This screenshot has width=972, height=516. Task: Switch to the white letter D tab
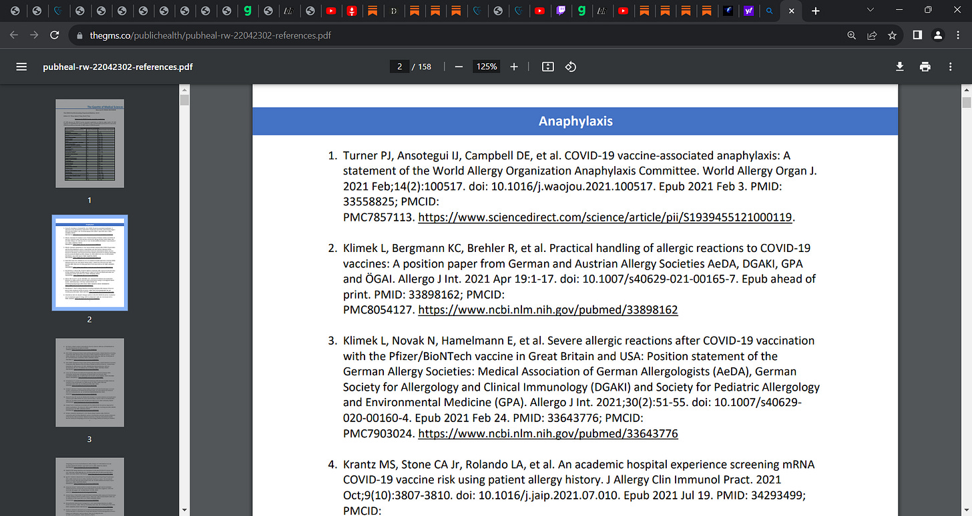pyautogui.click(x=394, y=11)
